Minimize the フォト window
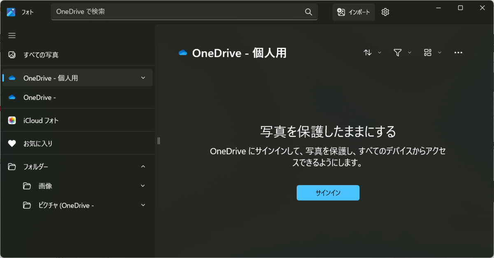The height and width of the screenshot is (258, 494). point(438,8)
